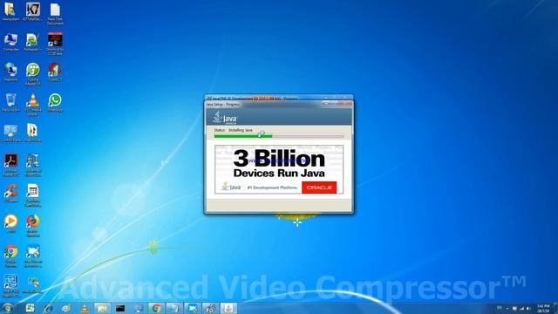Switch to the Command Prompt taskbar window
Viewport: 558px width, 314px height.
(120, 308)
